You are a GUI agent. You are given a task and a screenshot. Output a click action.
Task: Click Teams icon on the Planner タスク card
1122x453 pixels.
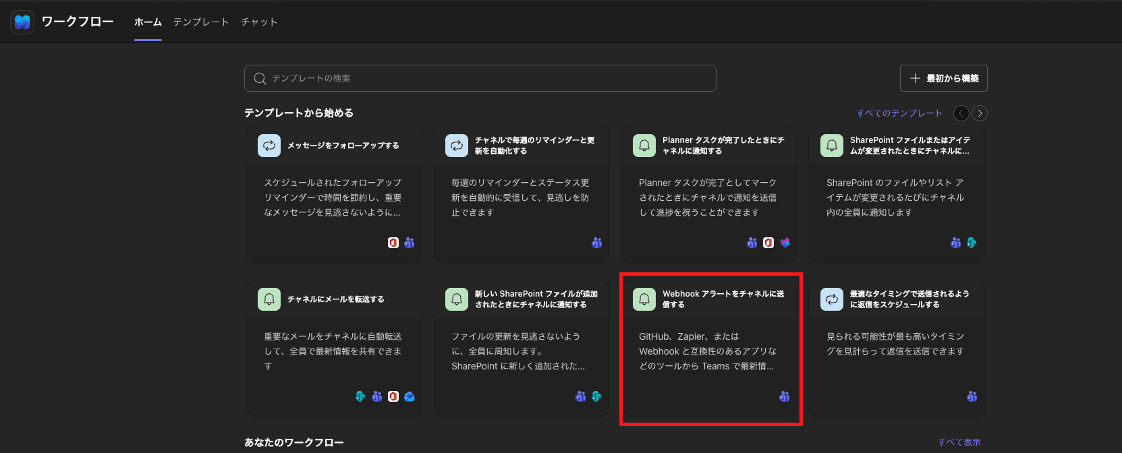pos(752,243)
